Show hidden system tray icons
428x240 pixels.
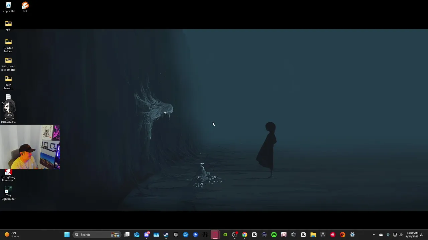[x=374, y=235]
